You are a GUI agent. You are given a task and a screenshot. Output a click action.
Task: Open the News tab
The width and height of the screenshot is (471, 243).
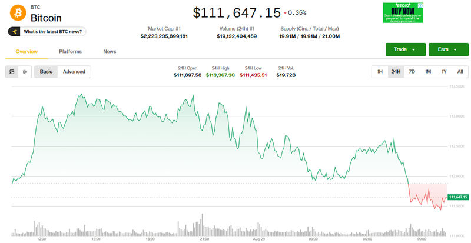[110, 52]
